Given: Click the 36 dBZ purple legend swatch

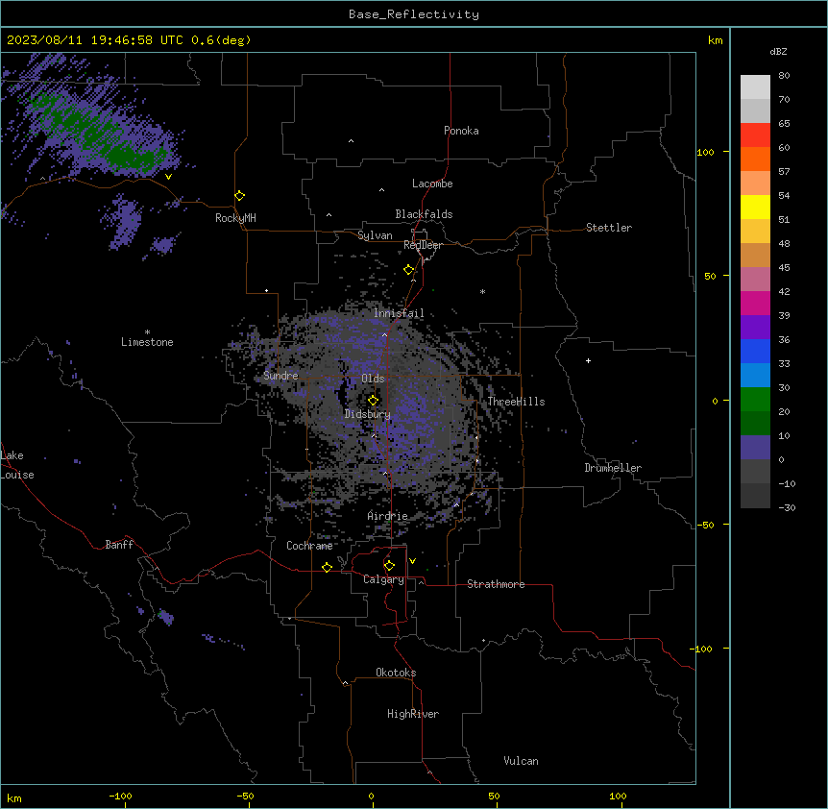Looking at the screenshot, I should point(755,327).
